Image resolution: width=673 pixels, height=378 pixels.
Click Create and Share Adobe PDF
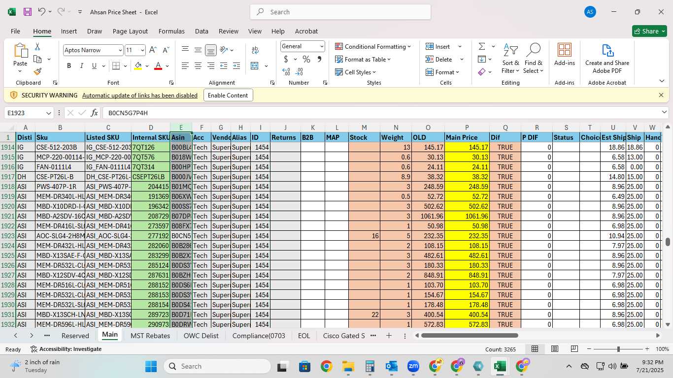coord(607,59)
